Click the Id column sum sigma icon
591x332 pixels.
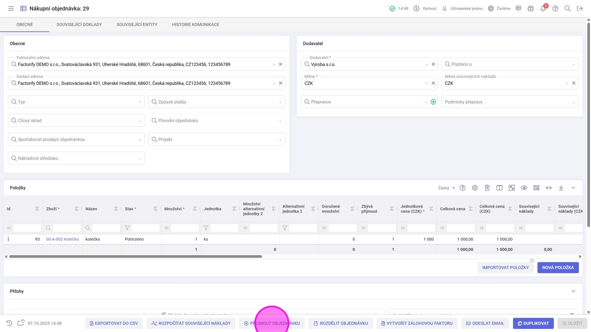pyautogui.click(x=37, y=209)
